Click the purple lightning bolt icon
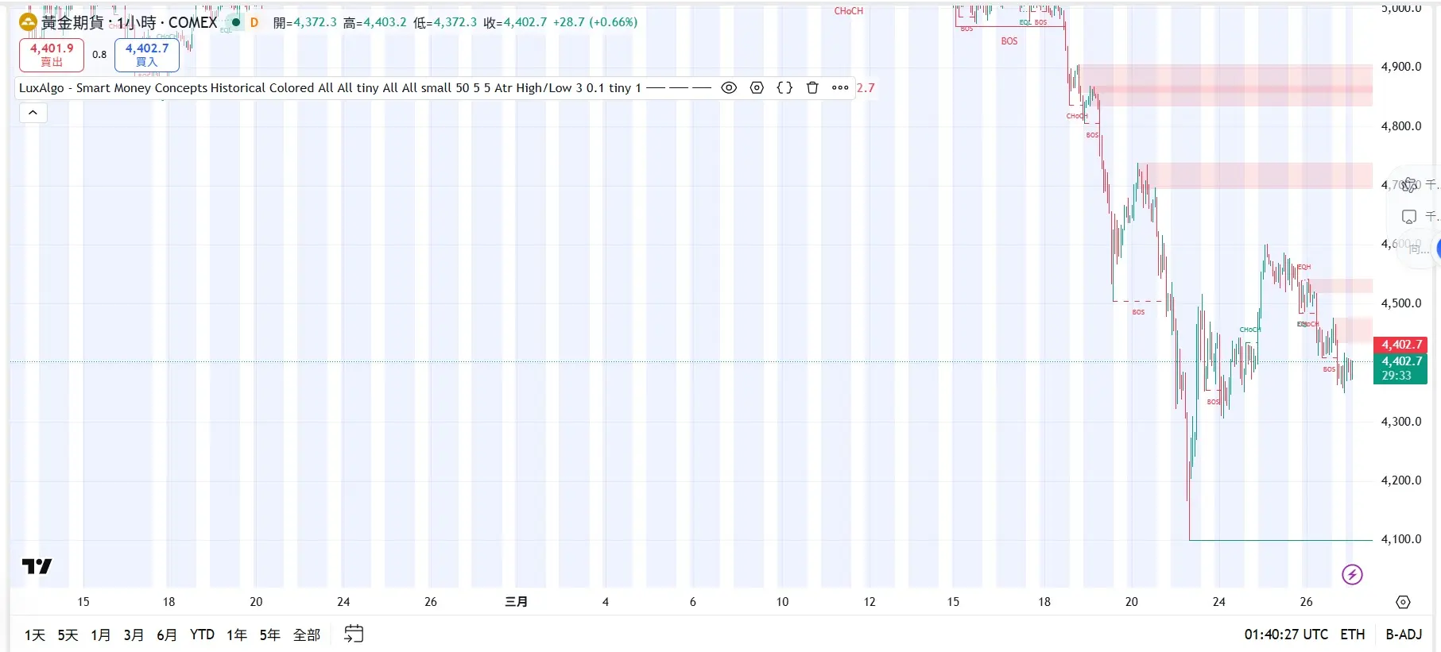Screen dimensions: 1441x652 coord(1352,574)
